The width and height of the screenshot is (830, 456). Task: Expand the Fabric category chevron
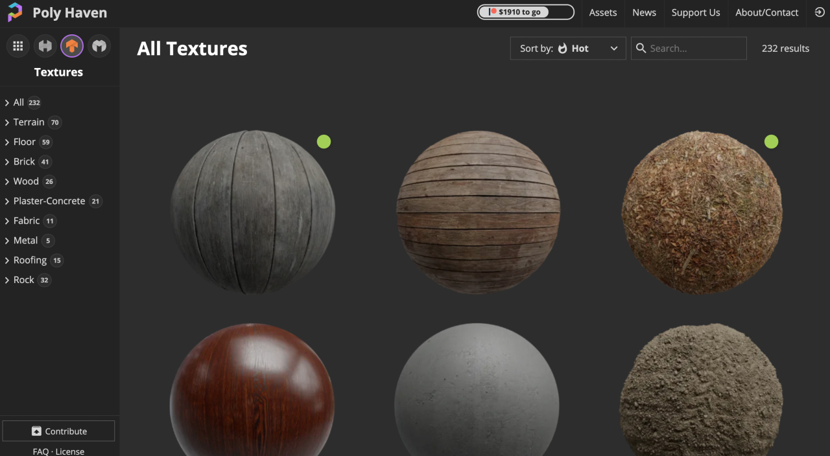[6, 222]
